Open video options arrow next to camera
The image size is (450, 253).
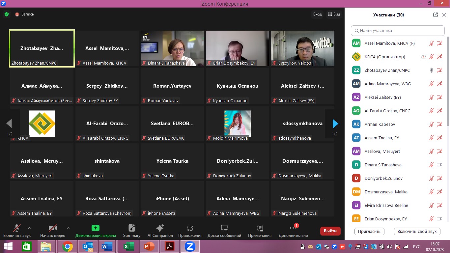[x=68, y=228]
